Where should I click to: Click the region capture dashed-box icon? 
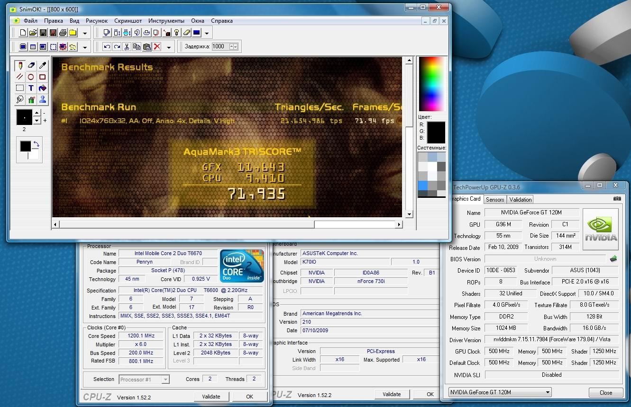click(53, 46)
